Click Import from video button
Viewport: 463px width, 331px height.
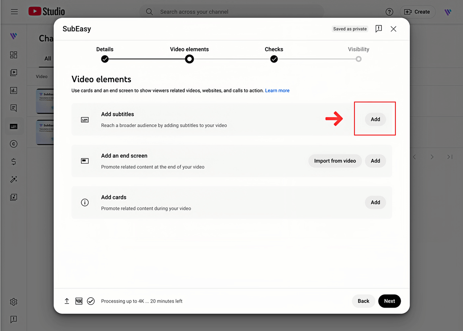click(335, 161)
